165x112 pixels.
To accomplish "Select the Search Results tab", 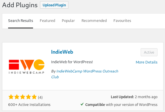I will 21,21.
